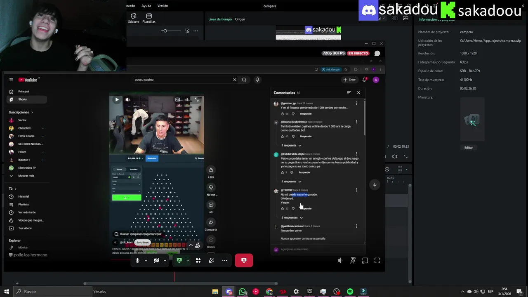528x297 pixels.
Task: Open the Esttik Foodie subscription
Action: [26, 136]
